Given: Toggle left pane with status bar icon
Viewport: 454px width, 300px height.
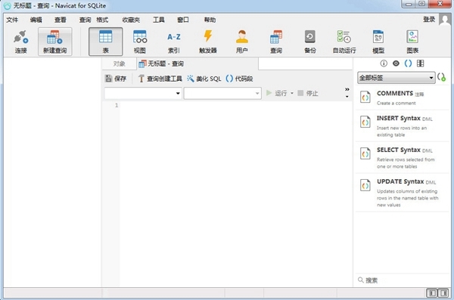Looking at the screenshot, I should click(x=432, y=293).
